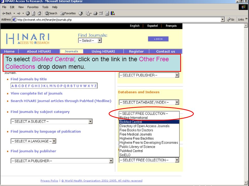Open the Tools menu
This screenshot has height=186, width=249.
[x=45, y=7]
